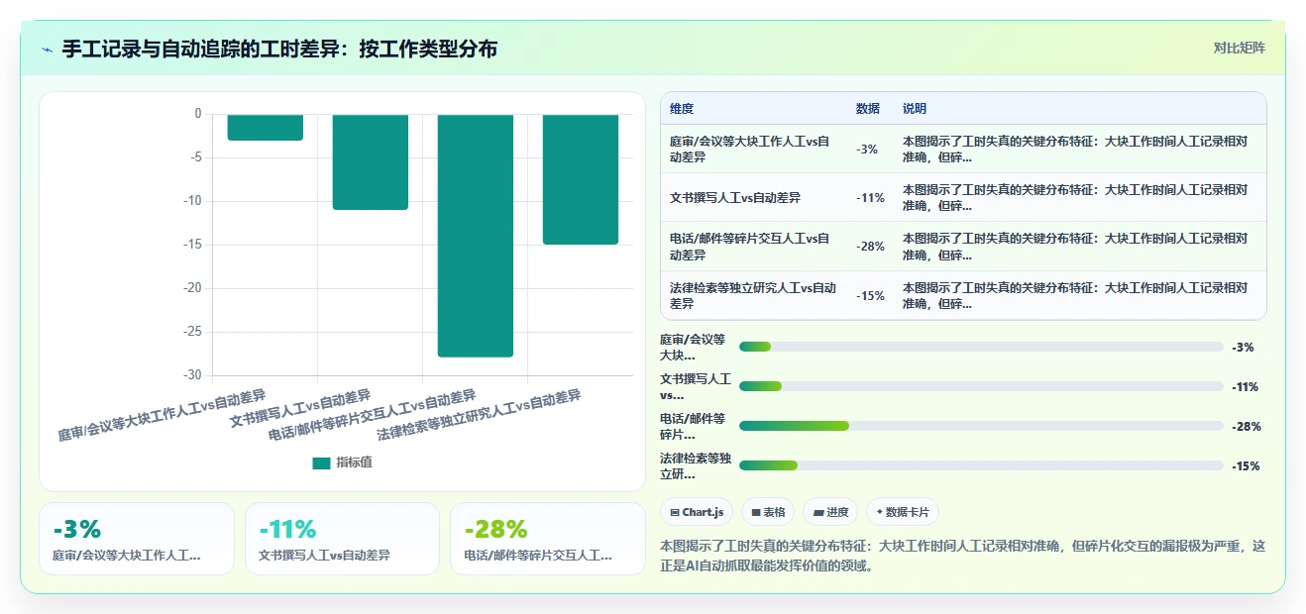Image resolution: width=1306 pixels, height=614 pixels.
Task: Click the 文书撰写人工vs… progress label
Action: tap(696, 386)
